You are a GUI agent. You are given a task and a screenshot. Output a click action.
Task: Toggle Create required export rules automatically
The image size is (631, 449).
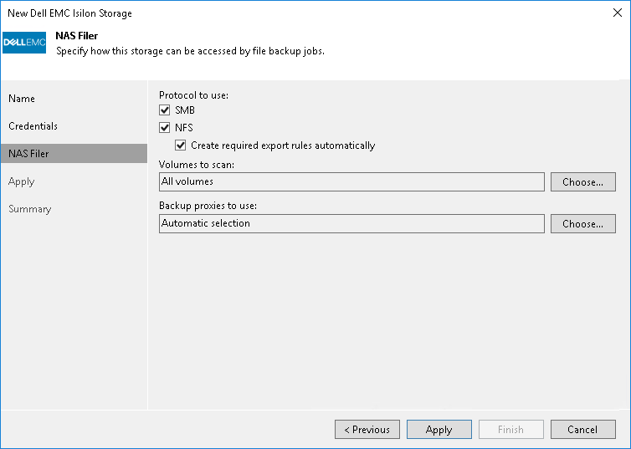coord(181,145)
